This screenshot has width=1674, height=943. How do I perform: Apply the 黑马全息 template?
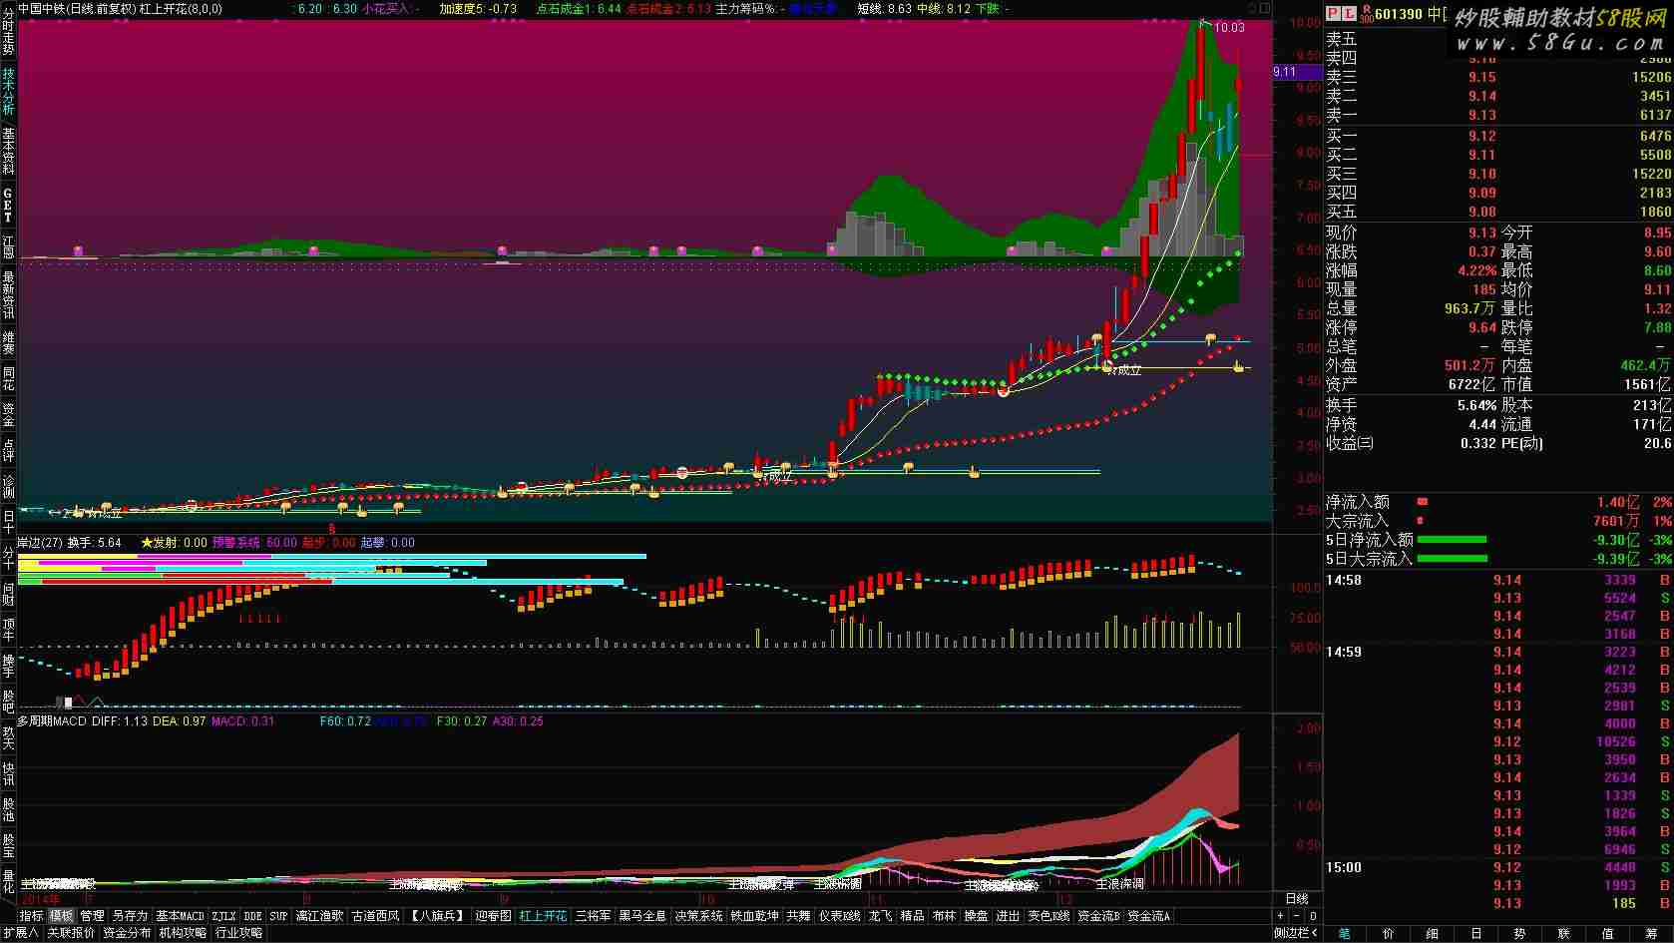point(642,915)
